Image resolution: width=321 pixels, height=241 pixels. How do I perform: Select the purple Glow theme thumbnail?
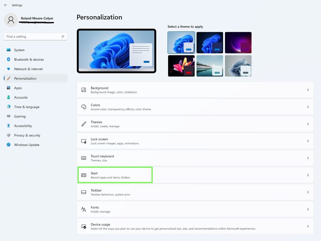[x=238, y=43]
